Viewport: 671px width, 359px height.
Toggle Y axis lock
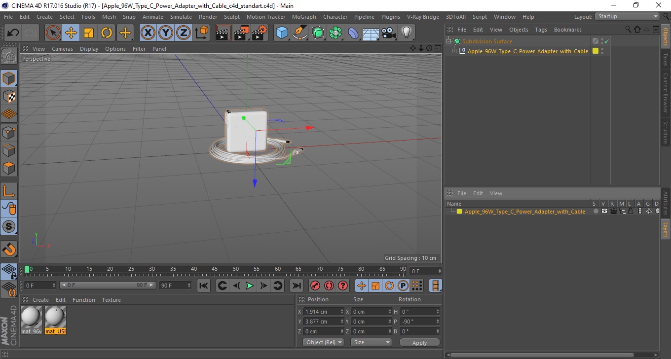pyautogui.click(x=166, y=33)
